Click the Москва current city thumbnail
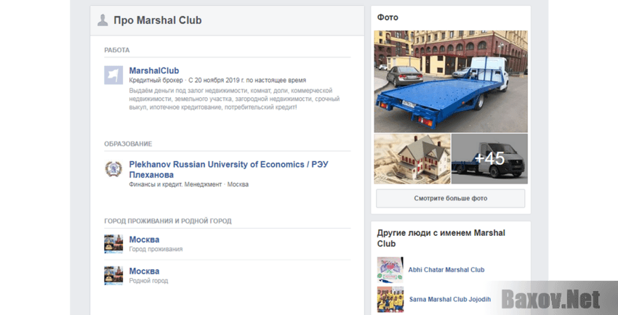 [113, 244]
